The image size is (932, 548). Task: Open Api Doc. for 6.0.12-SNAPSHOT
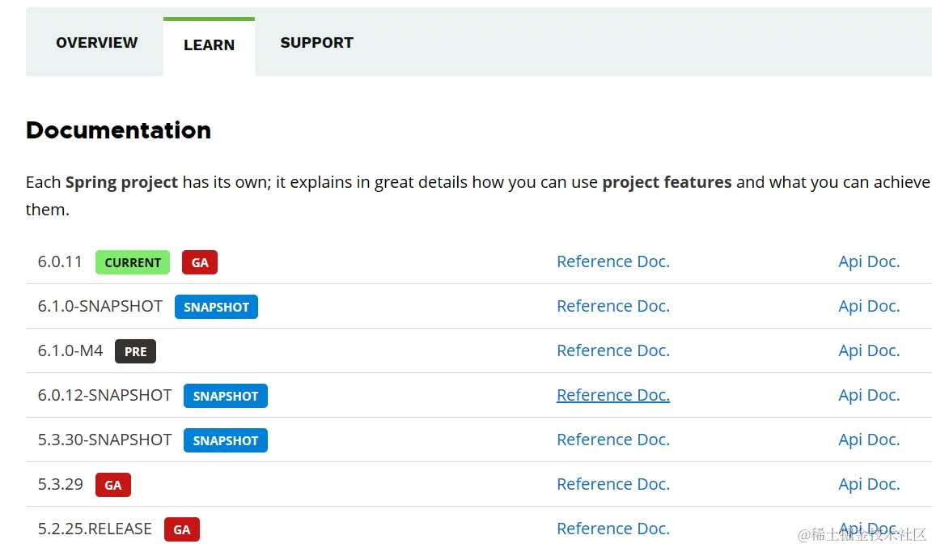coord(869,395)
